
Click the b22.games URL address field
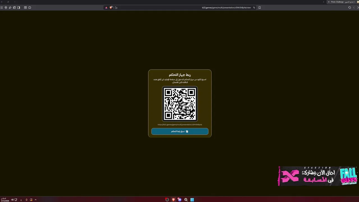tap(226, 8)
